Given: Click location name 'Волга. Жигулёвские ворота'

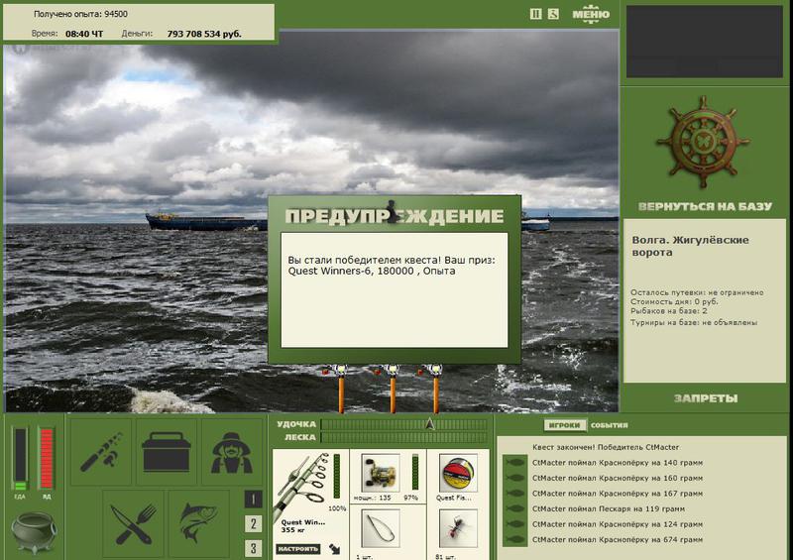Looking at the screenshot, I should [x=690, y=246].
